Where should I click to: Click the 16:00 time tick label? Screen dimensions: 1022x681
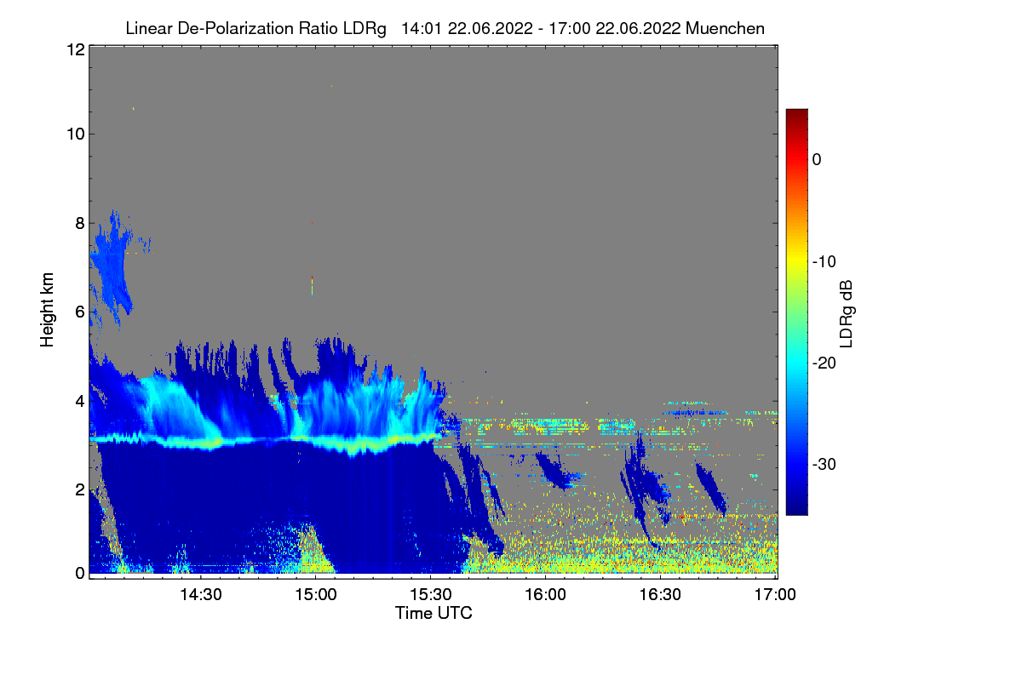tap(546, 595)
